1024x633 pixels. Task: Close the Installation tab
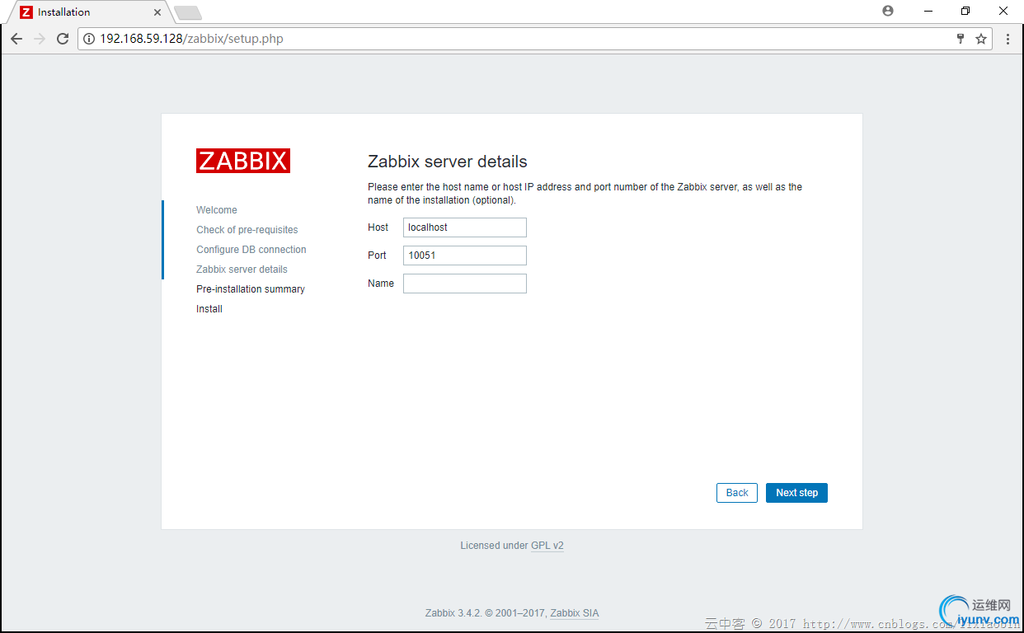point(157,12)
